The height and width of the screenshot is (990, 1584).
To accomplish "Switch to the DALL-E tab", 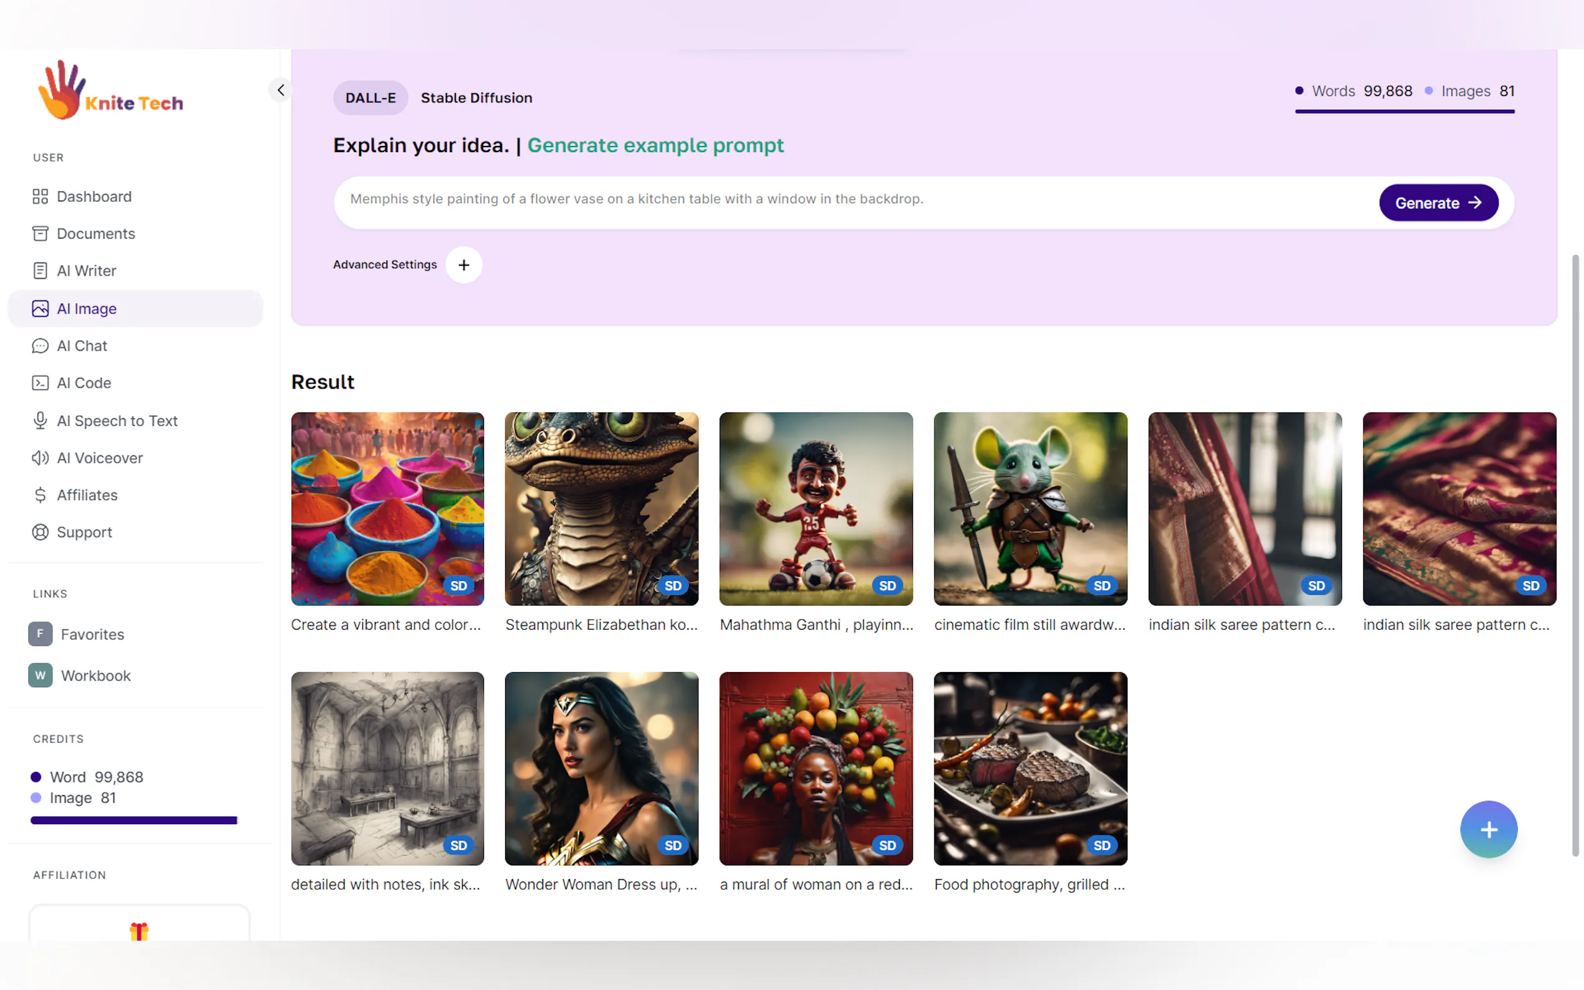I will click(x=370, y=99).
